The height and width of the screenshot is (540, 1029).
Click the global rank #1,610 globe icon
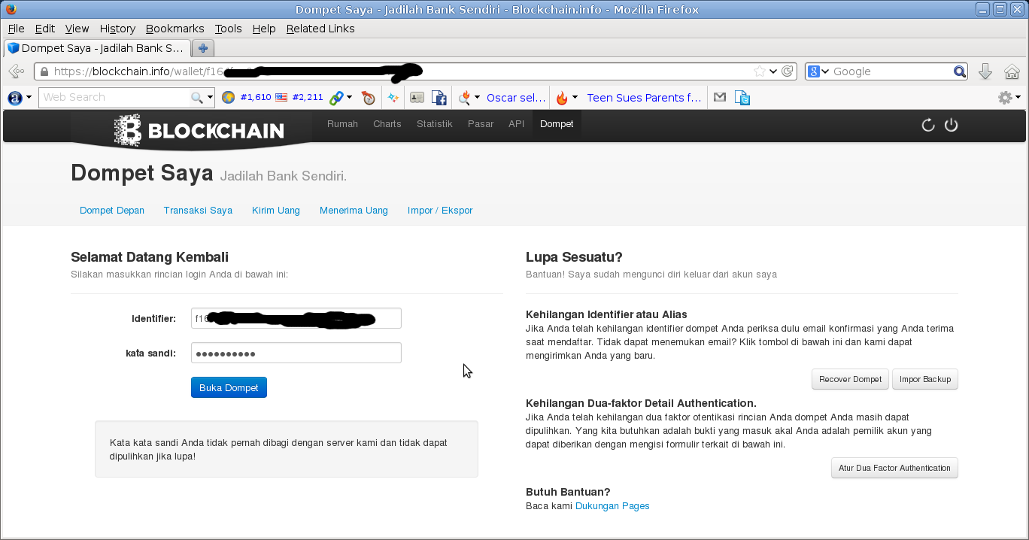coord(228,98)
